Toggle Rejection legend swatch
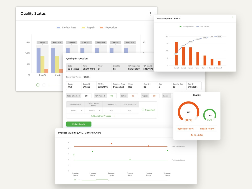This screenshot has height=189, width=252. tap(102, 27)
